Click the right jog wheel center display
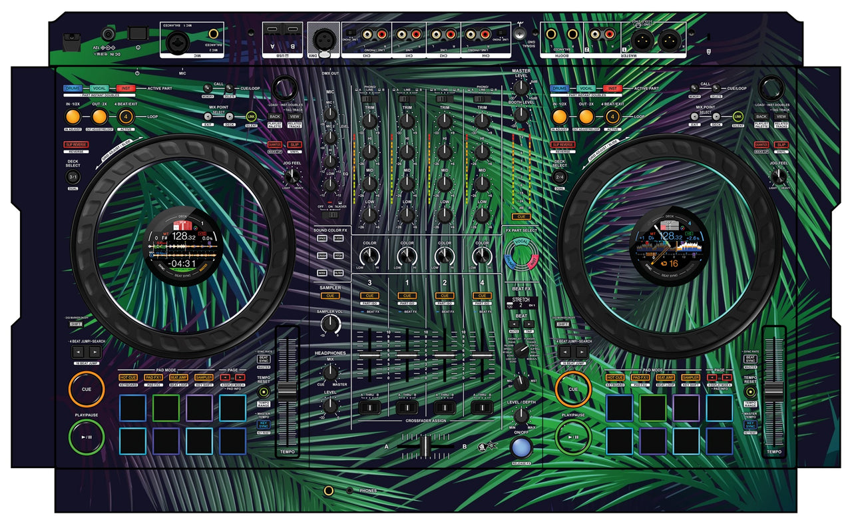The height and width of the screenshot is (518, 852). pos(669,248)
